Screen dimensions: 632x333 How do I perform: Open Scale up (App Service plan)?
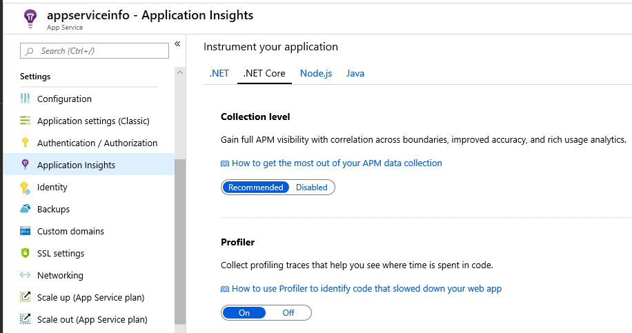(89, 298)
